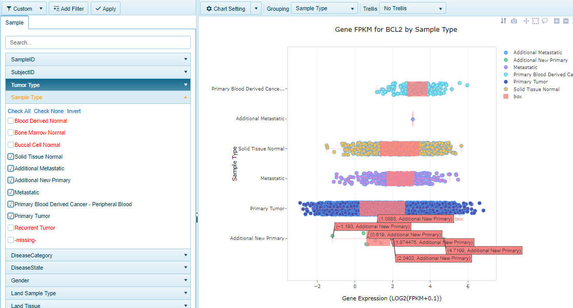Switch to the Sample tab

(14, 23)
